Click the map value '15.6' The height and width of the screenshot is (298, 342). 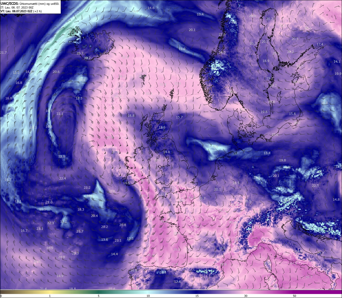pos(292,114)
